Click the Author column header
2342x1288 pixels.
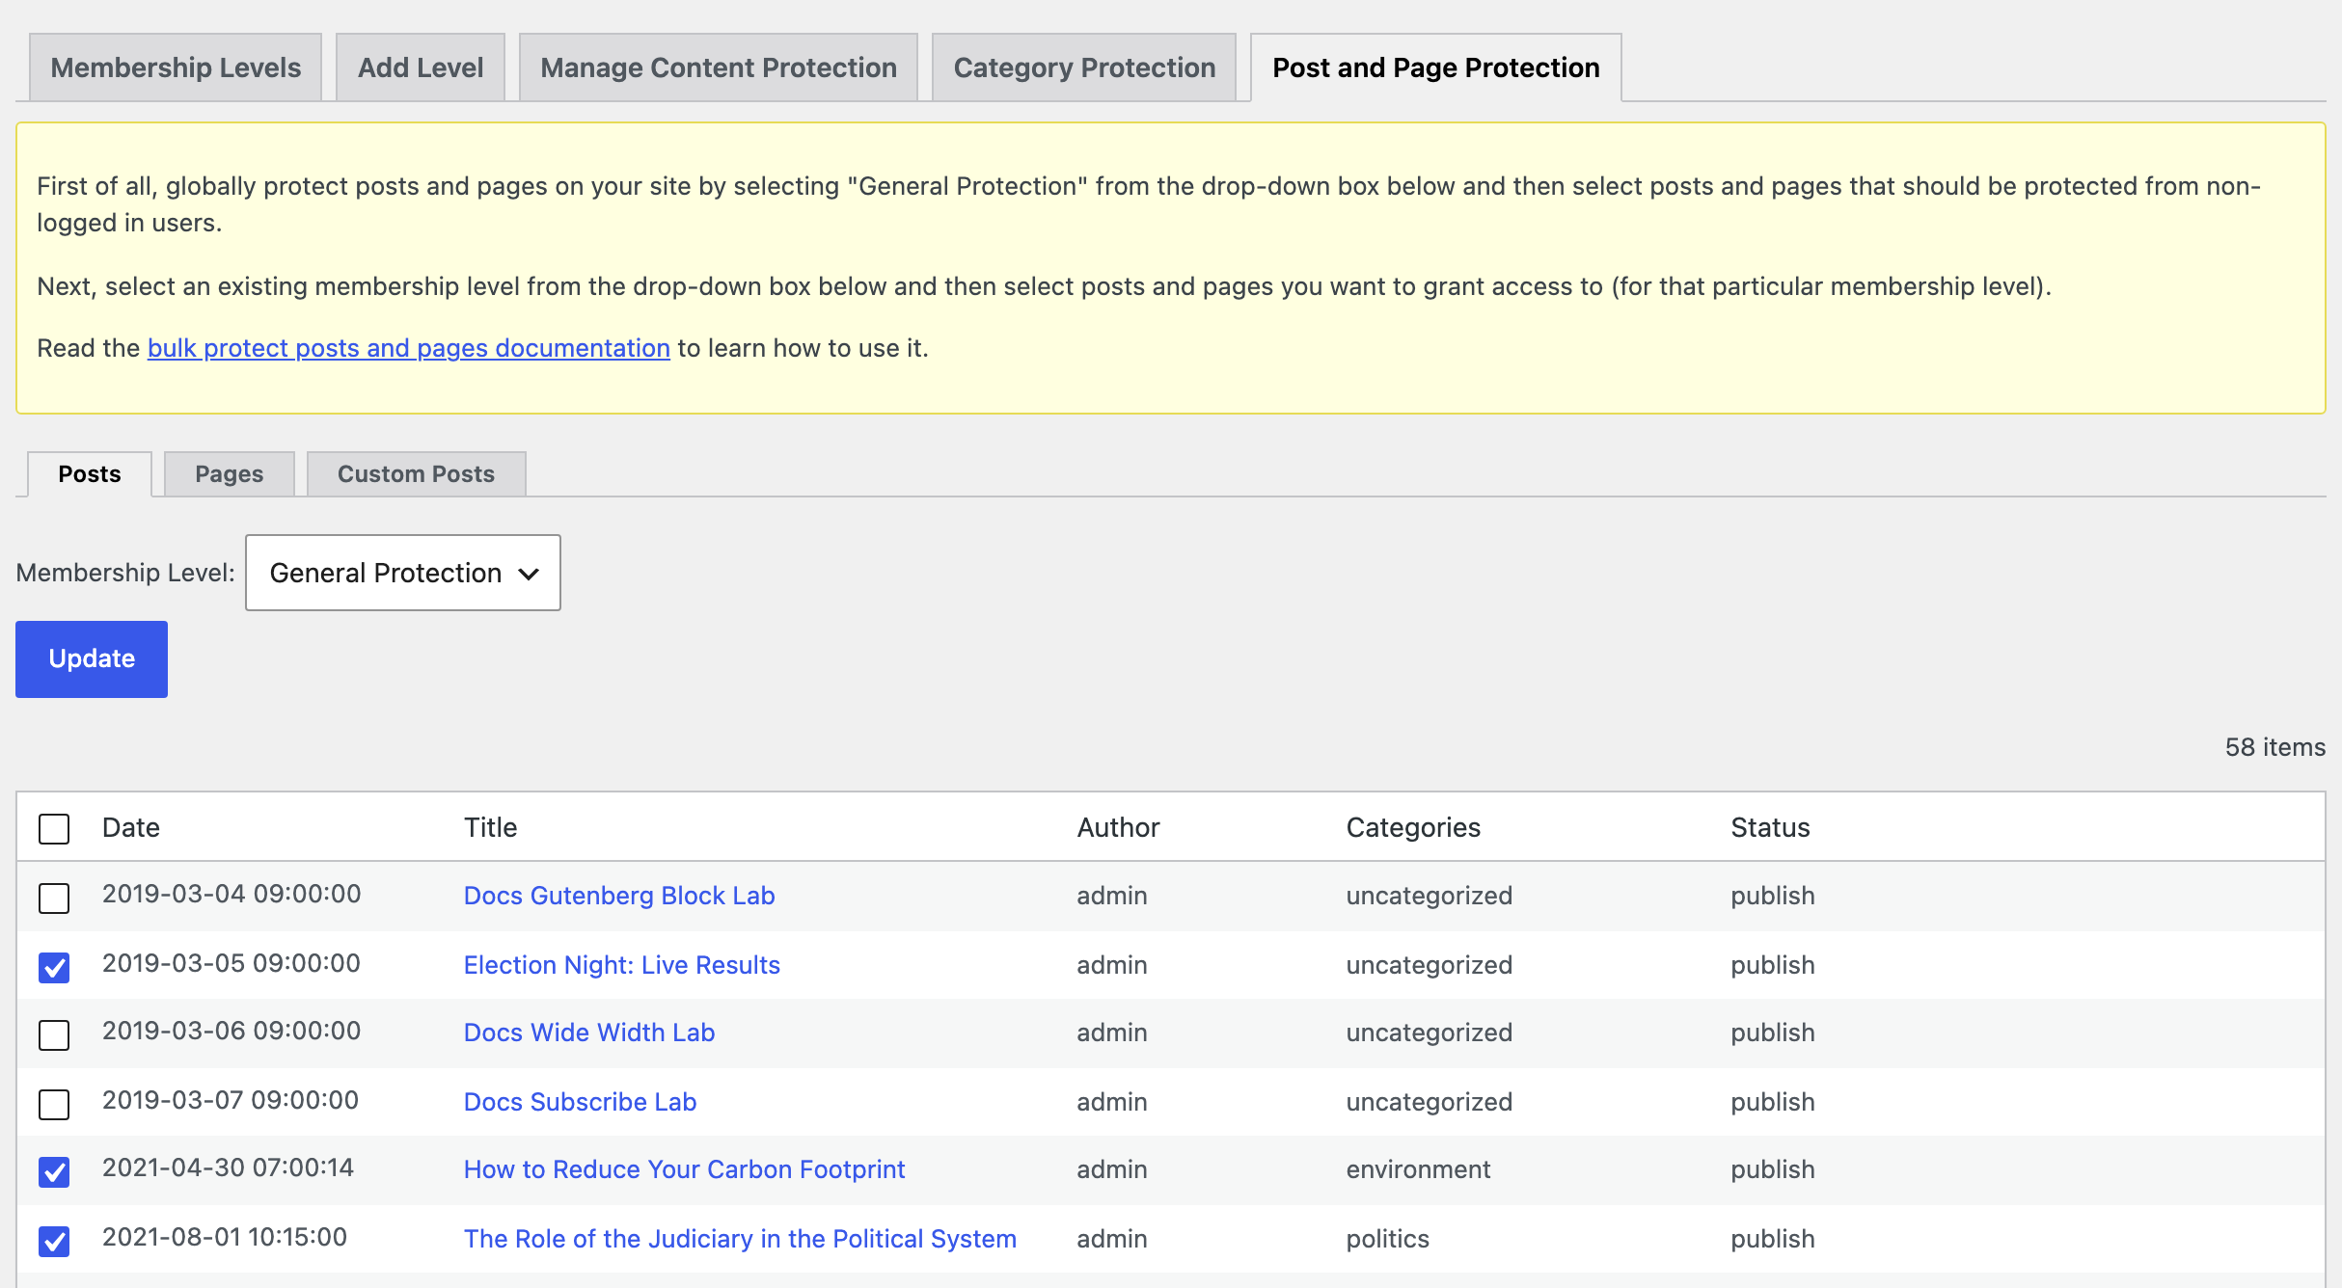point(1119,827)
